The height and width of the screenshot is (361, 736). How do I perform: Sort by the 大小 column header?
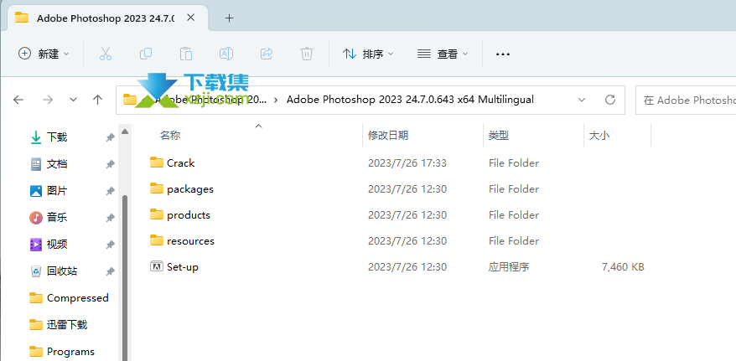point(599,136)
